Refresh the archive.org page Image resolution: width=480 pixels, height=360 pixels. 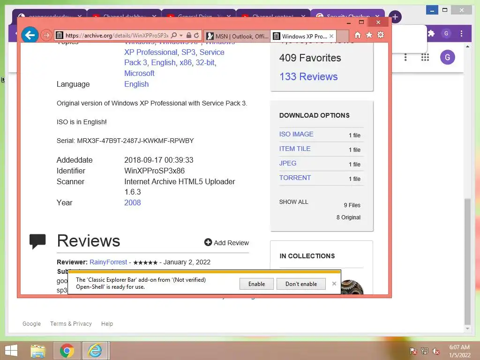pyautogui.click(x=196, y=35)
